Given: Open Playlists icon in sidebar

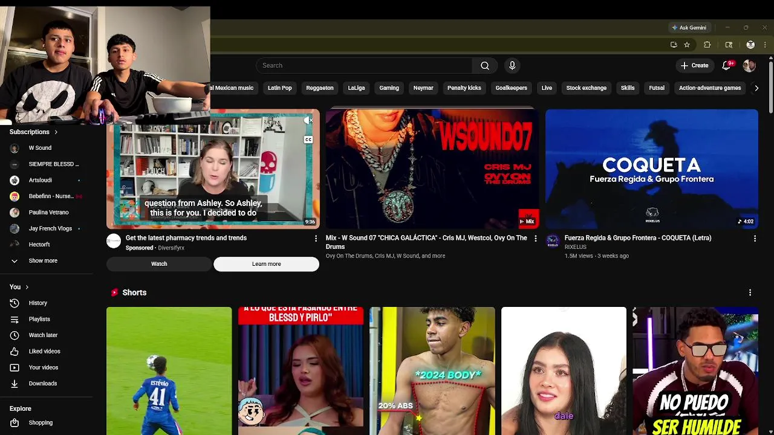Looking at the screenshot, I should tap(15, 319).
